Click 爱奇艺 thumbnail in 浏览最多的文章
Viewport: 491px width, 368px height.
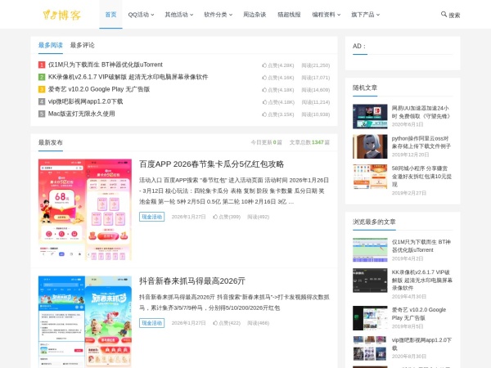click(370, 318)
